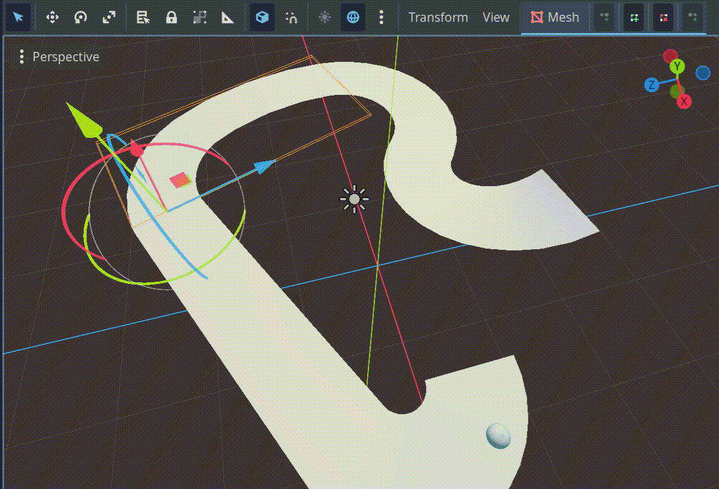The image size is (719, 489).
Task: Lock the selected node with padlock icon
Action: pos(171,17)
